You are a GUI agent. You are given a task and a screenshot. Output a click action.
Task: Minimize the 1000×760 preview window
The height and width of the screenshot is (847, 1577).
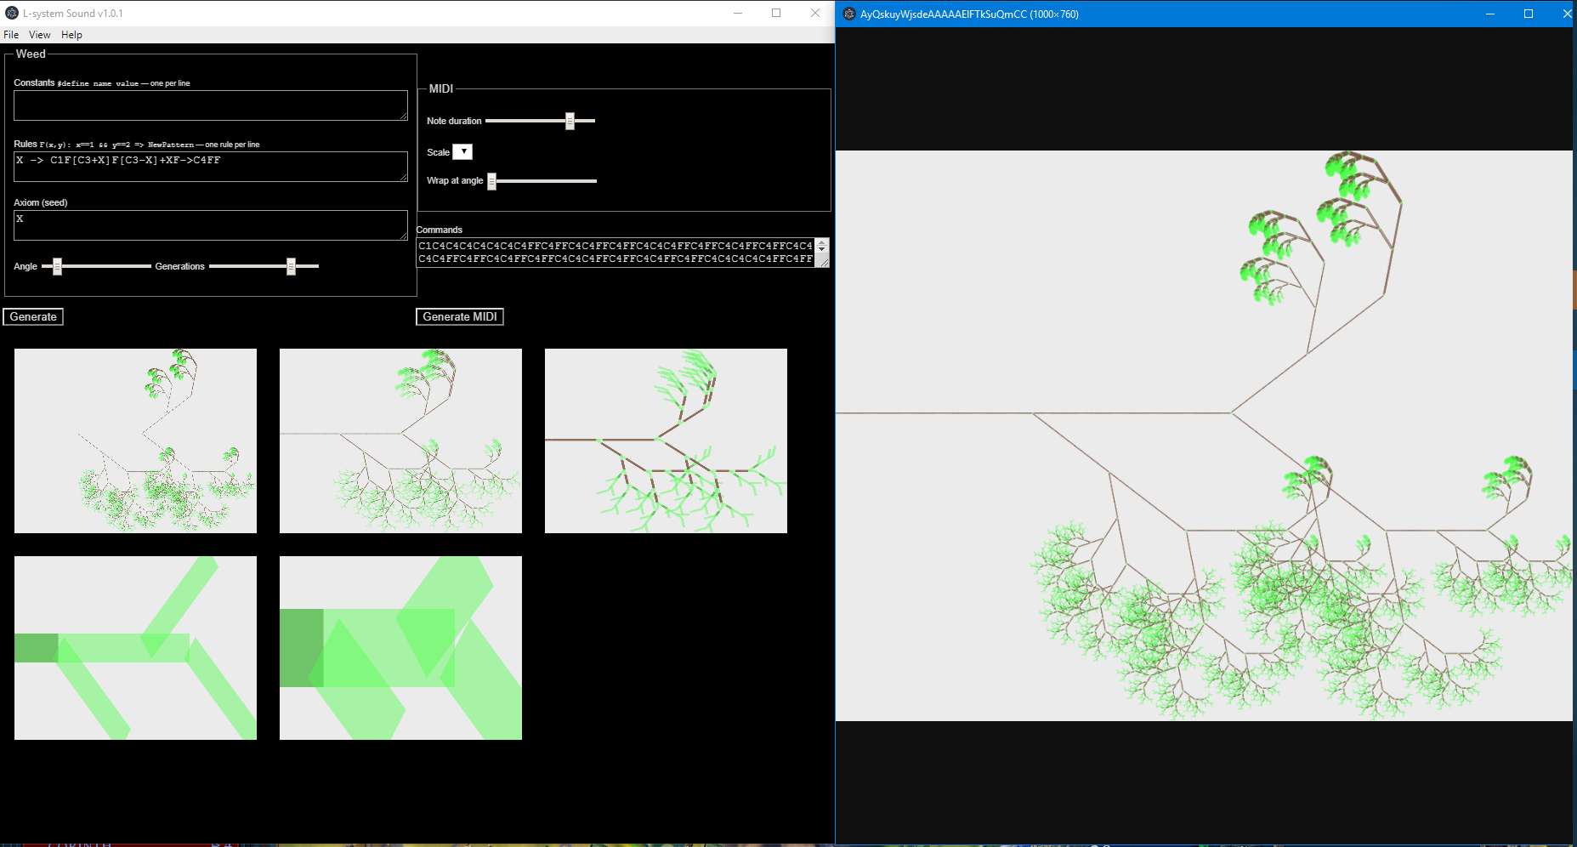click(x=1490, y=14)
